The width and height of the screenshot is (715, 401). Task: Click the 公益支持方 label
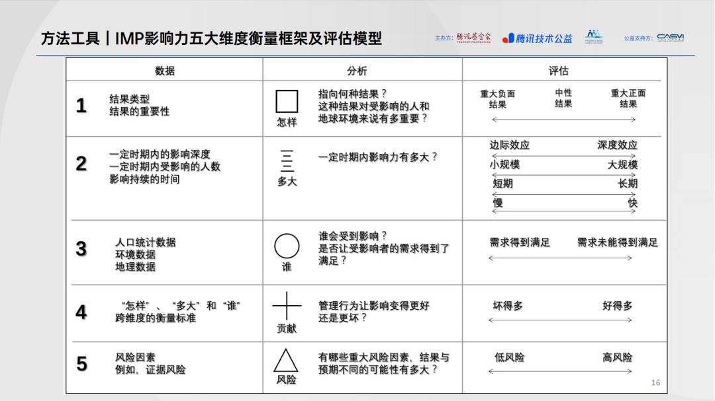pos(638,38)
